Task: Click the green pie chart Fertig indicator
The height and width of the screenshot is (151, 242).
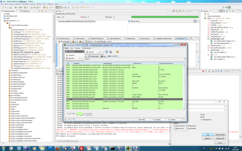Action: pos(80,114)
